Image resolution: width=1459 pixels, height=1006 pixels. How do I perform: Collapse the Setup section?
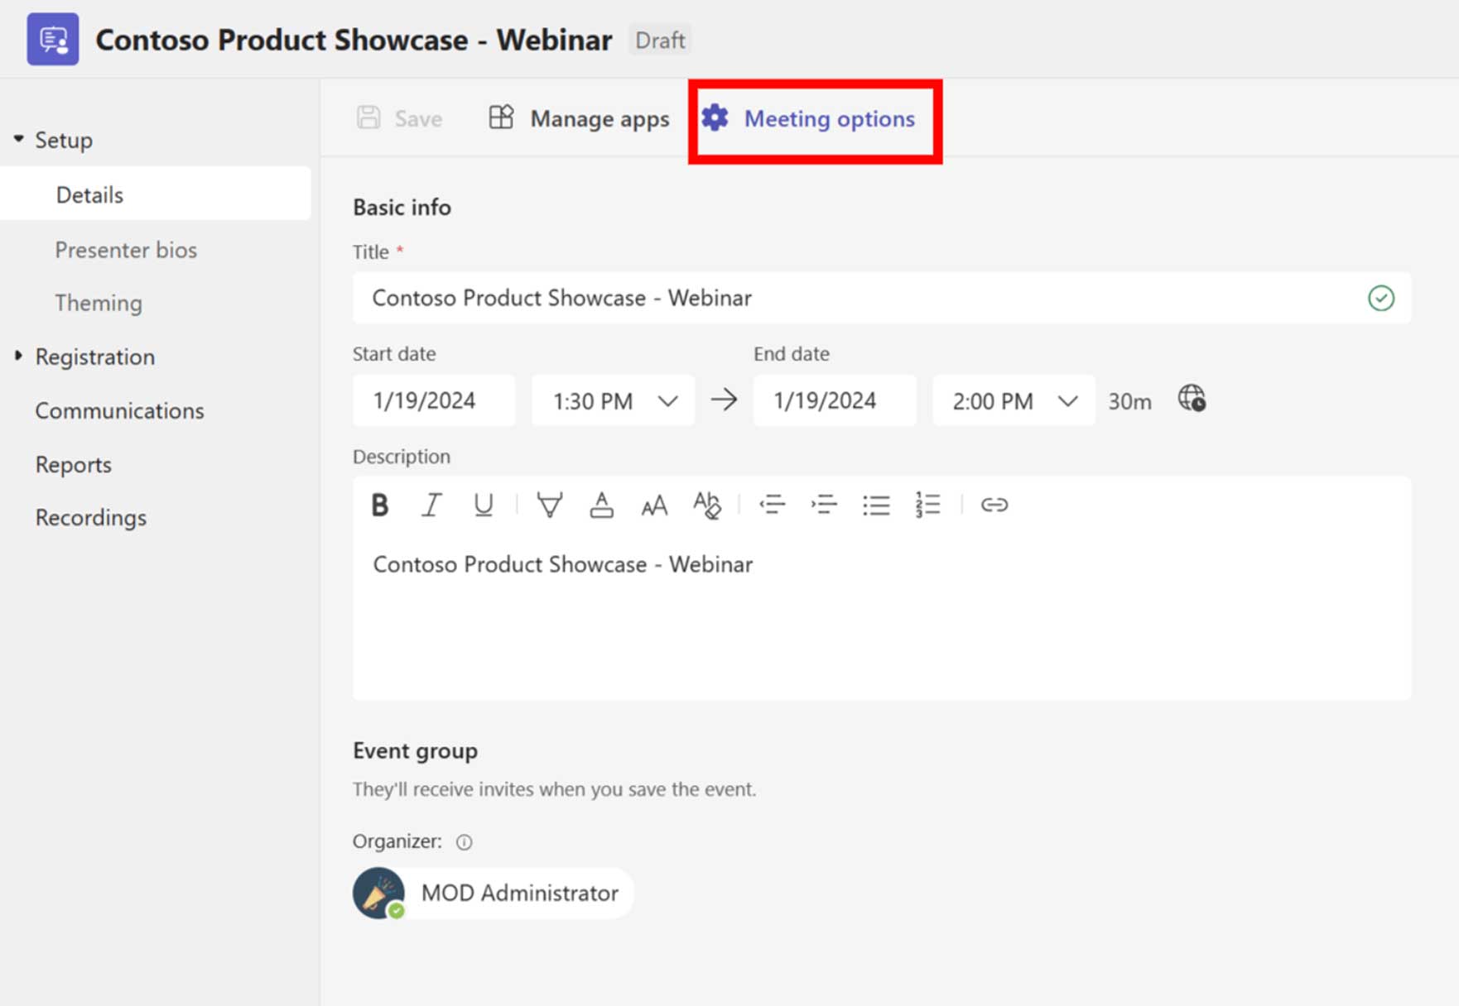pos(18,139)
